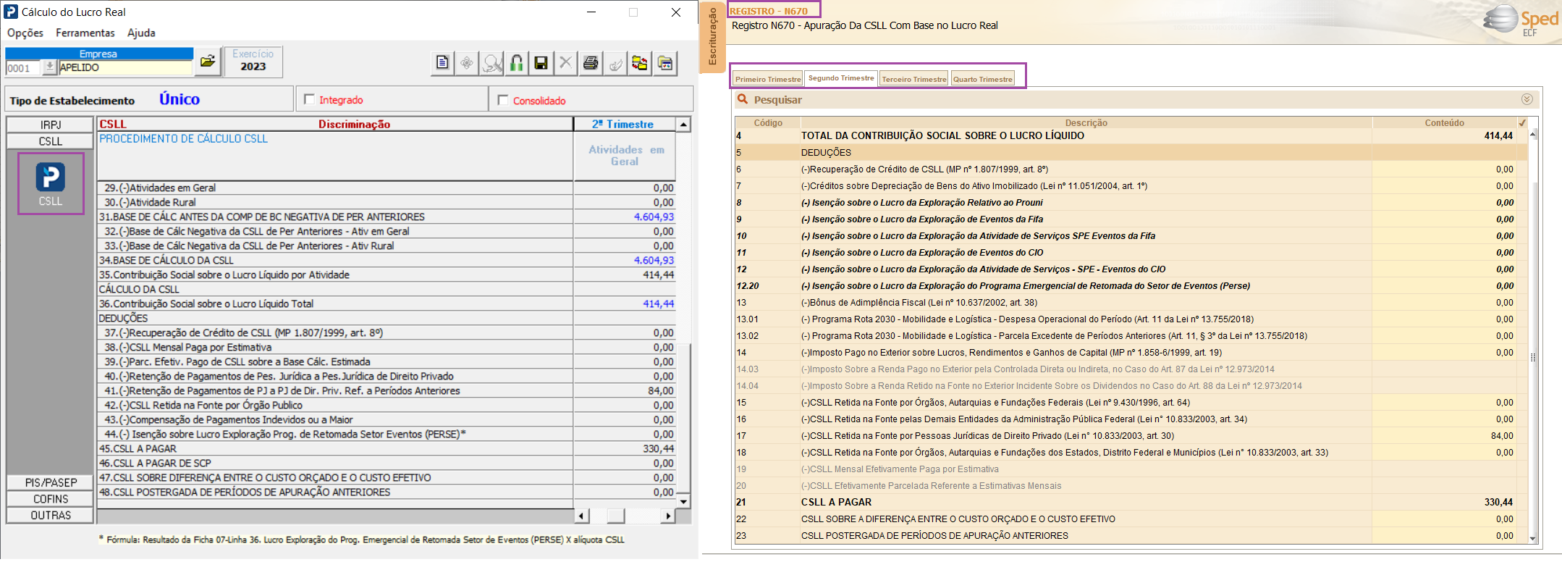Click right arrow of grid horizontal scrollbar
The height and width of the screenshot is (562, 1562).
[668, 516]
